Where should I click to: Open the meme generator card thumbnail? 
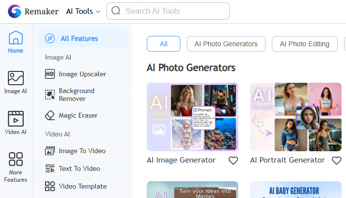click(192, 190)
